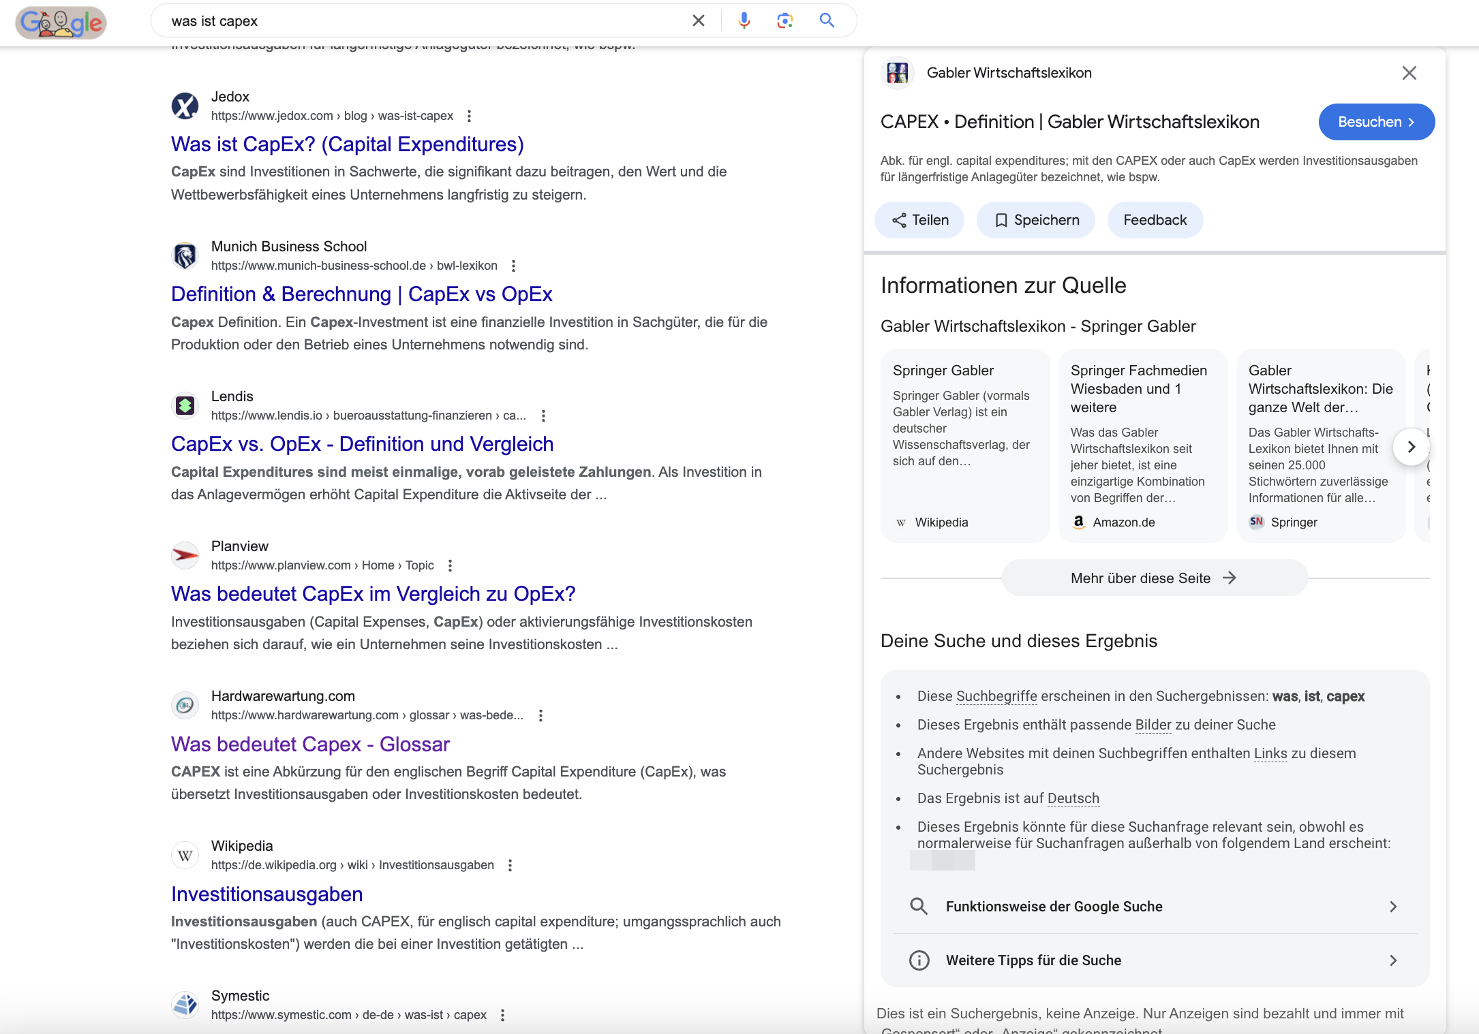Click the magnifying glass search icon
This screenshot has height=1034, width=1479.
click(826, 20)
